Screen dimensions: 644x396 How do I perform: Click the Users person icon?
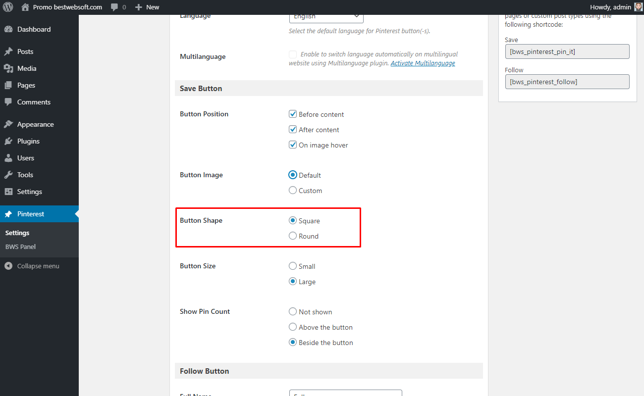(x=8, y=158)
